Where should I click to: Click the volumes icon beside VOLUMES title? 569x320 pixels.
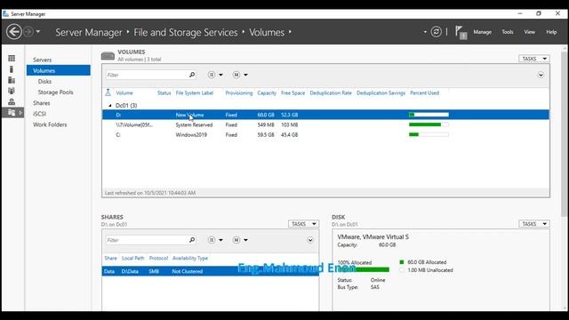click(108, 56)
